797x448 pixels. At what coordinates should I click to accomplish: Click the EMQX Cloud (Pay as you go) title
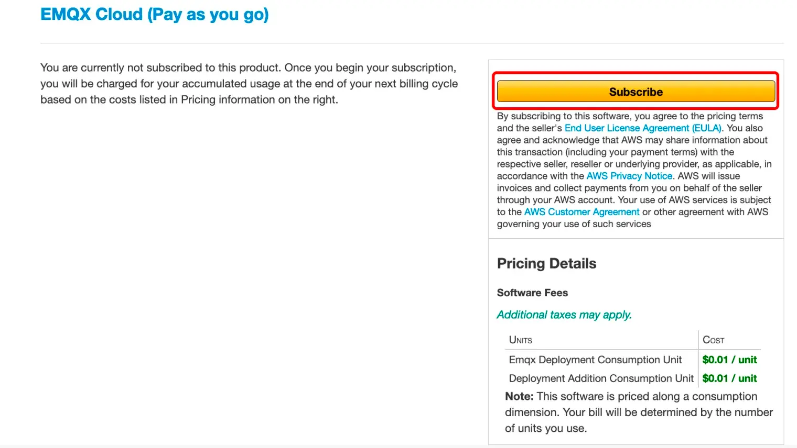coord(155,14)
